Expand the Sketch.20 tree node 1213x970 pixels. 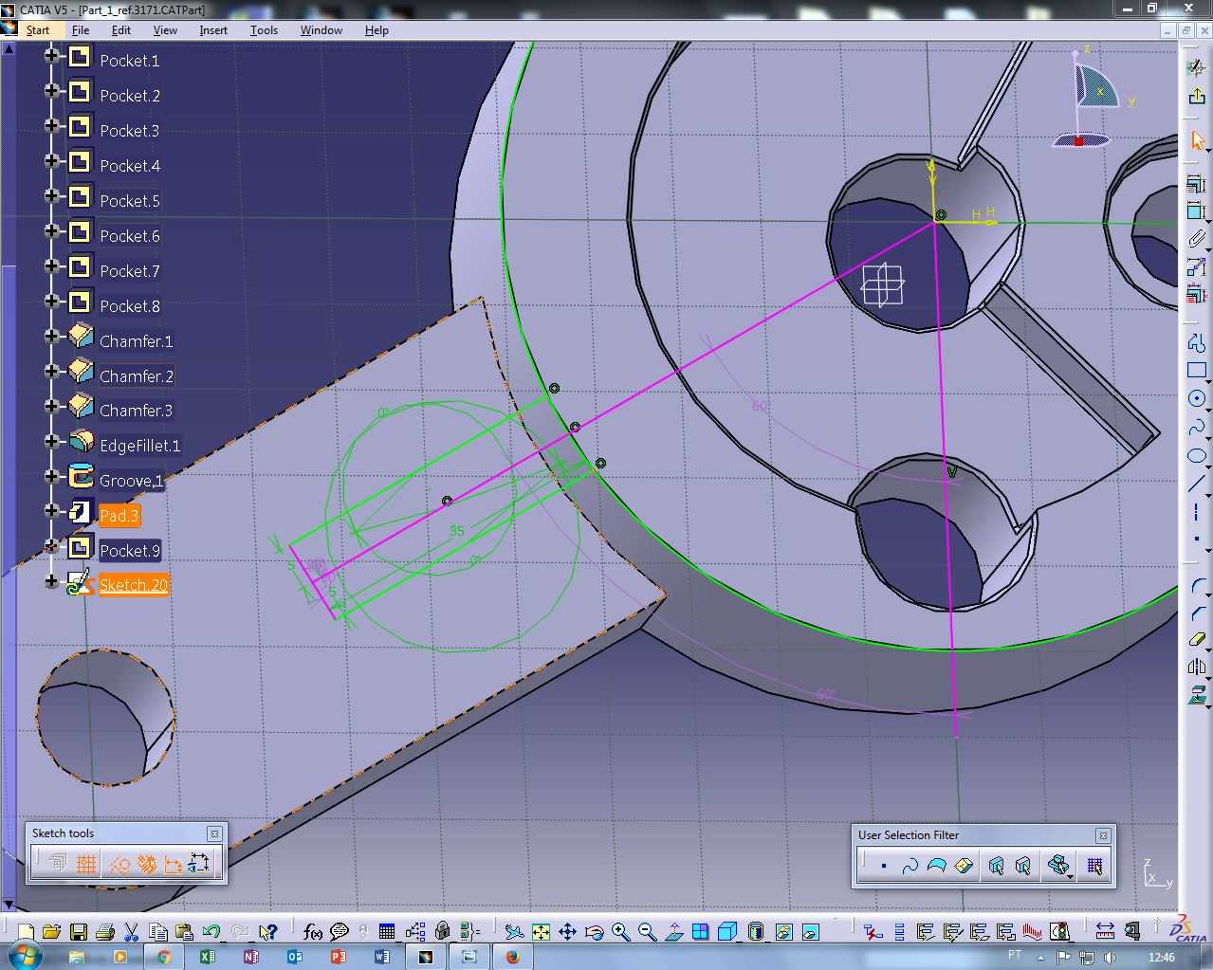[x=52, y=581]
